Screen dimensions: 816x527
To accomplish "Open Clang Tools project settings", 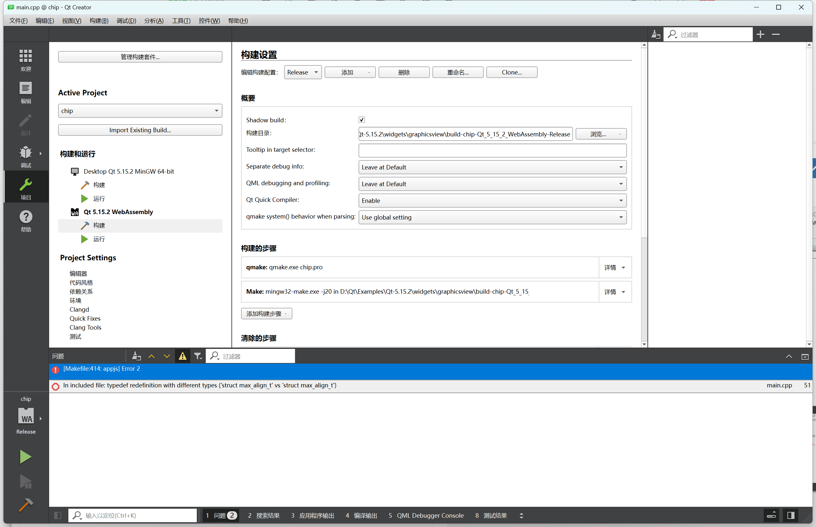I will tap(85, 327).
